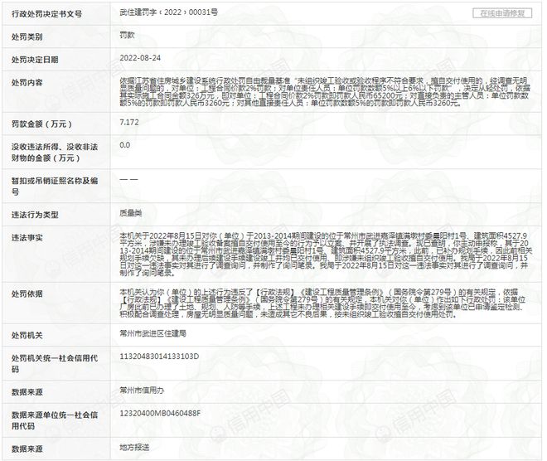547x461 pixels.
Task: Select the 处罚机关 label
Action: pos(27,335)
